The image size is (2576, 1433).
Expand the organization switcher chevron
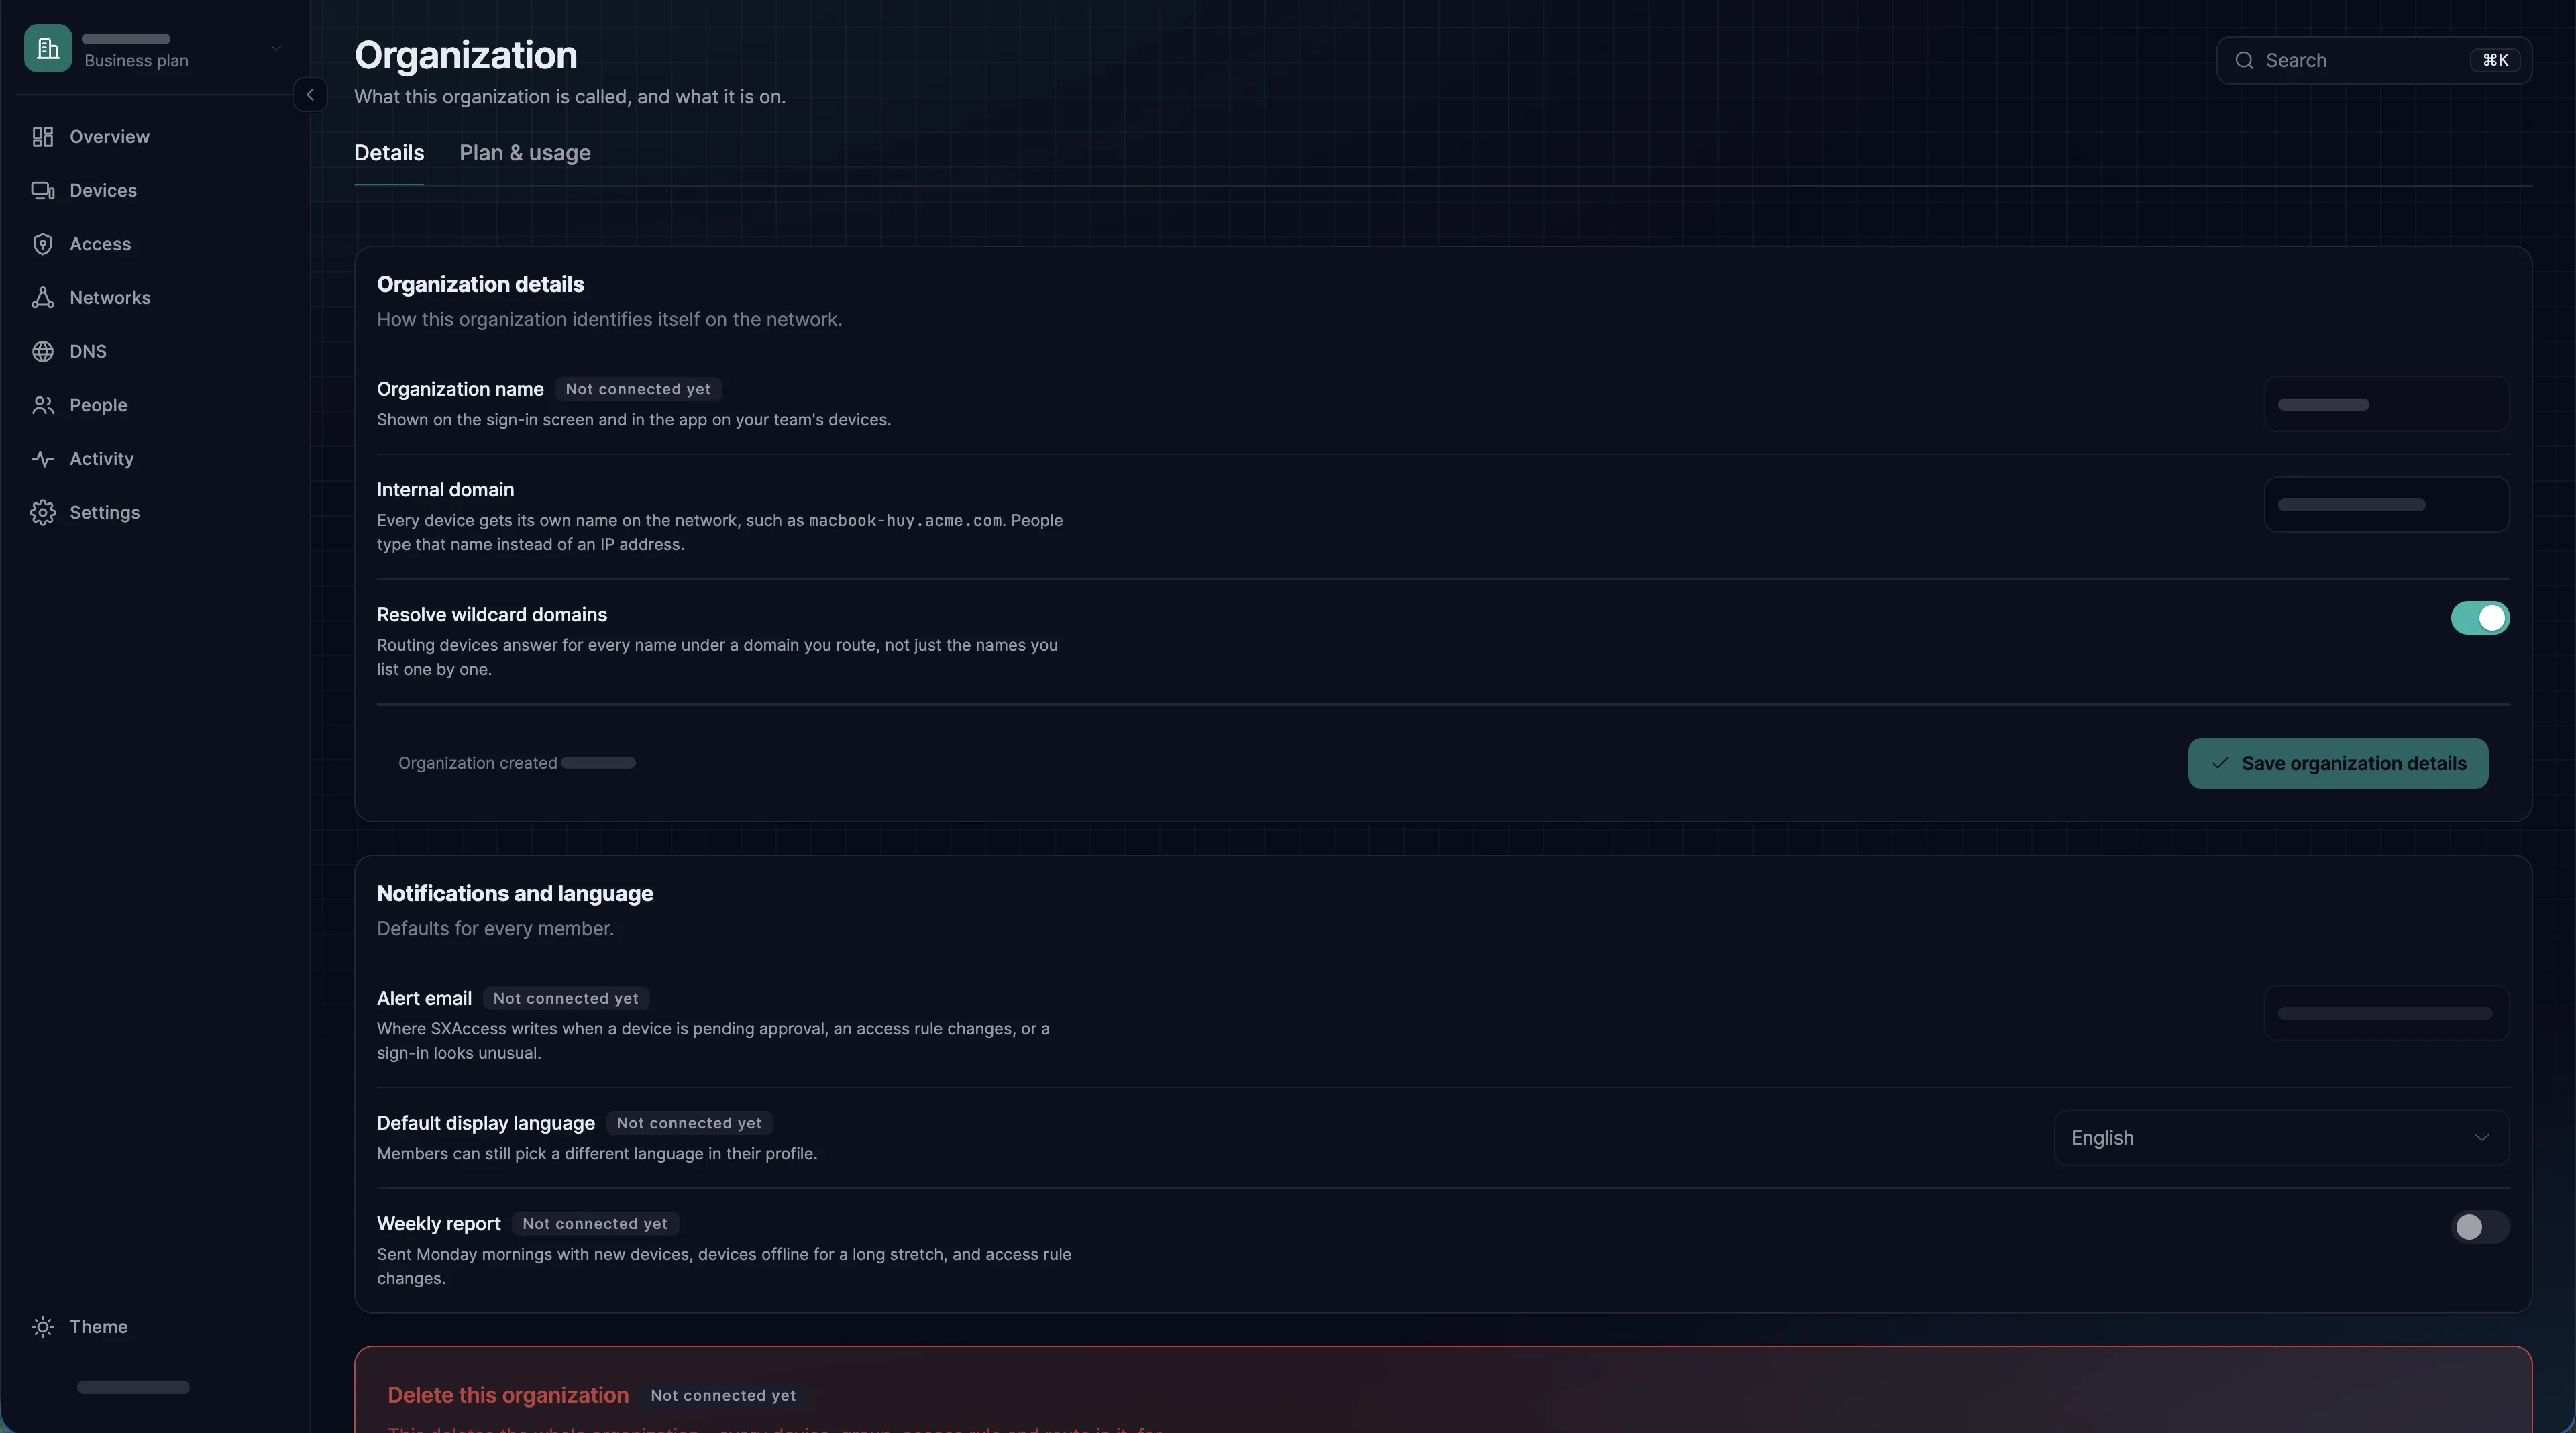click(x=276, y=48)
